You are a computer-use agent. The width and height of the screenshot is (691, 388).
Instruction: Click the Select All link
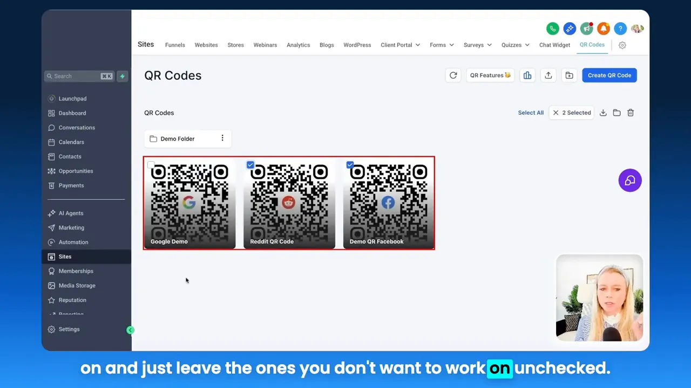(531, 113)
